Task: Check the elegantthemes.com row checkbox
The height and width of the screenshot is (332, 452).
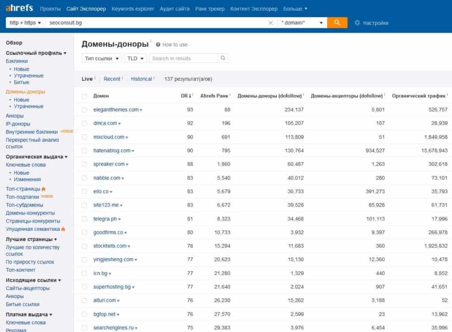Action: click(x=84, y=110)
